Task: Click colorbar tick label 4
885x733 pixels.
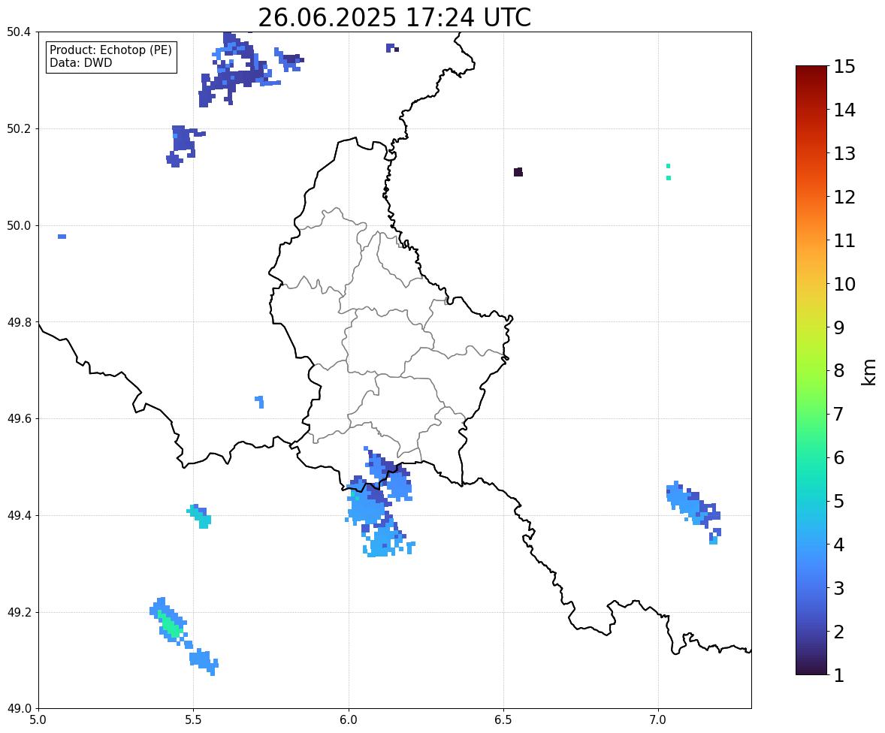Action: tap(839, 544)
